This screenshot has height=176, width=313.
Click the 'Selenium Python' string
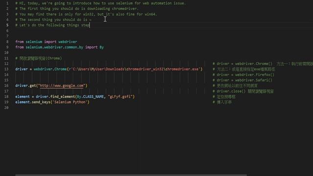(70, 102)
